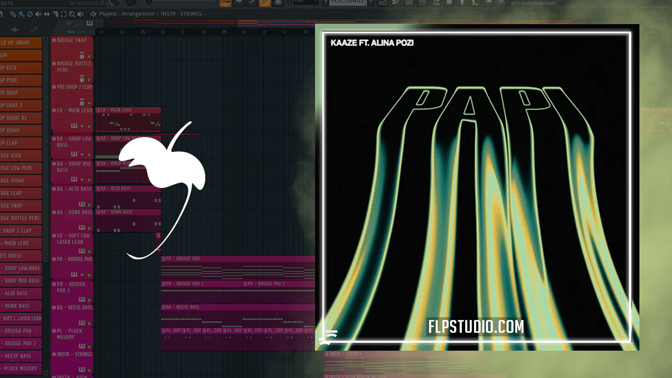Viewport: 672px width, 378px height.
Task: Select 'PLUCK MELODY' in pattern picker
Action: (20, 369)
